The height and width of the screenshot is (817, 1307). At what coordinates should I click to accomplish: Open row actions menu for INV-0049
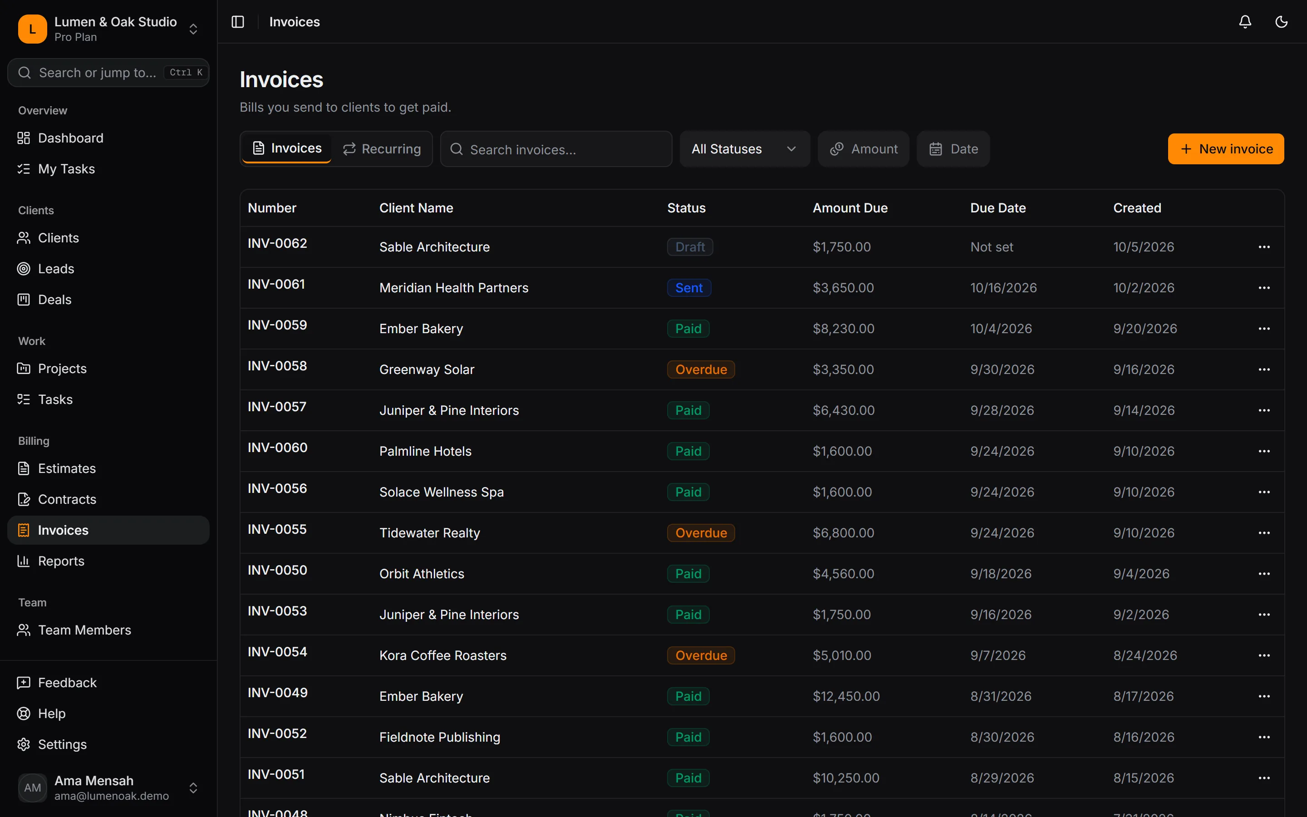click(1264, 697)
